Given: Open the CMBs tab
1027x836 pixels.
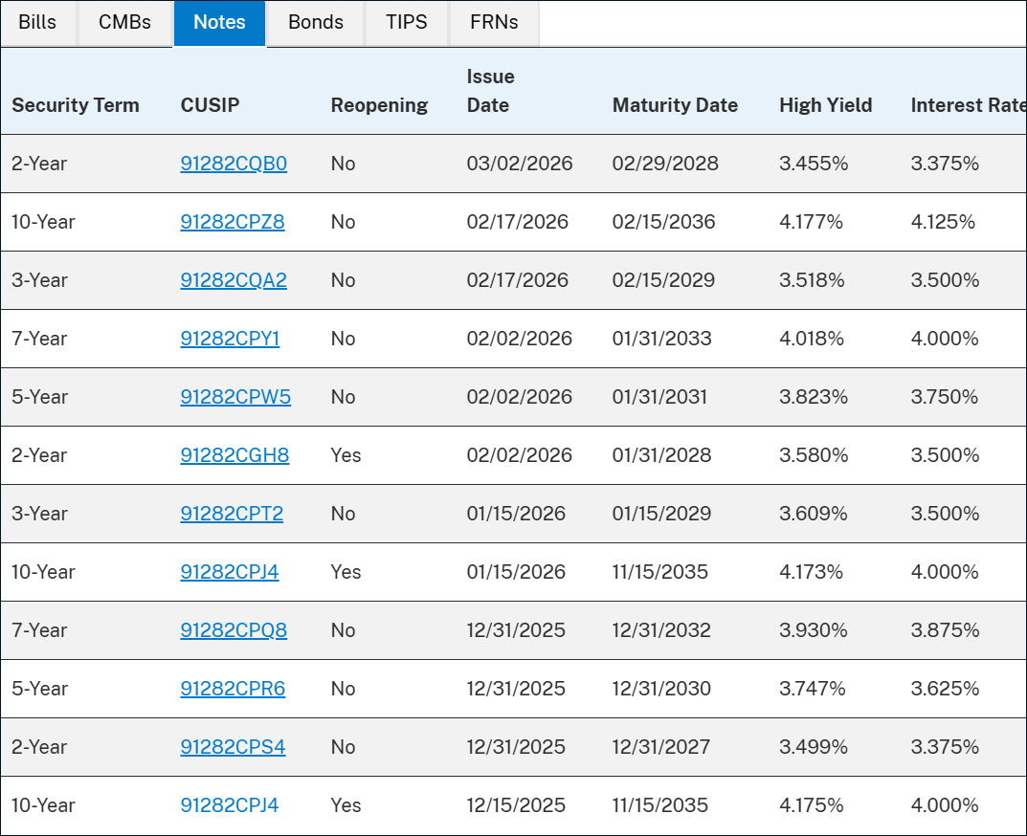Looking at the screenshot, I should 124,22.
